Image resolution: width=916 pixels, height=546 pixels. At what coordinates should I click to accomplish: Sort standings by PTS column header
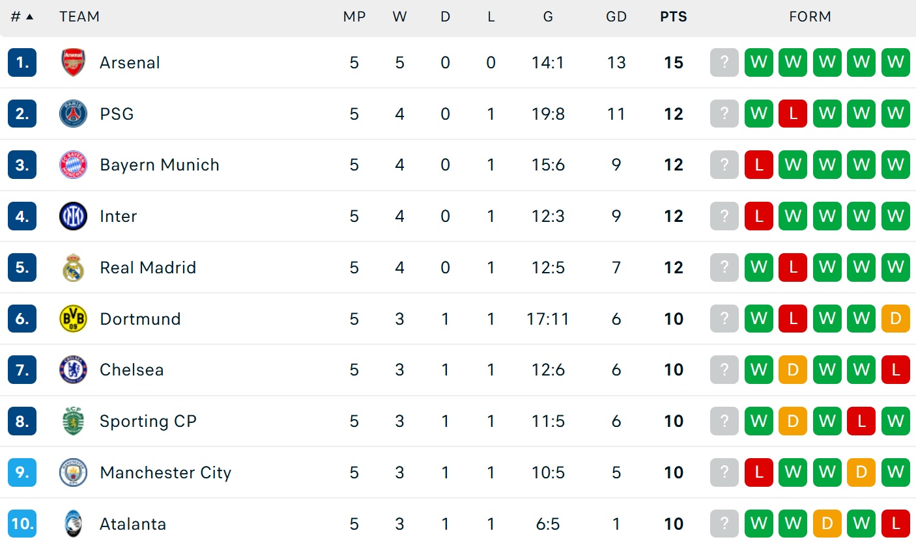pos(674,17)
